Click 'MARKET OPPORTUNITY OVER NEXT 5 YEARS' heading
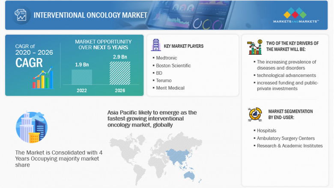The image size is (334, 188). [x=103, y=44]
